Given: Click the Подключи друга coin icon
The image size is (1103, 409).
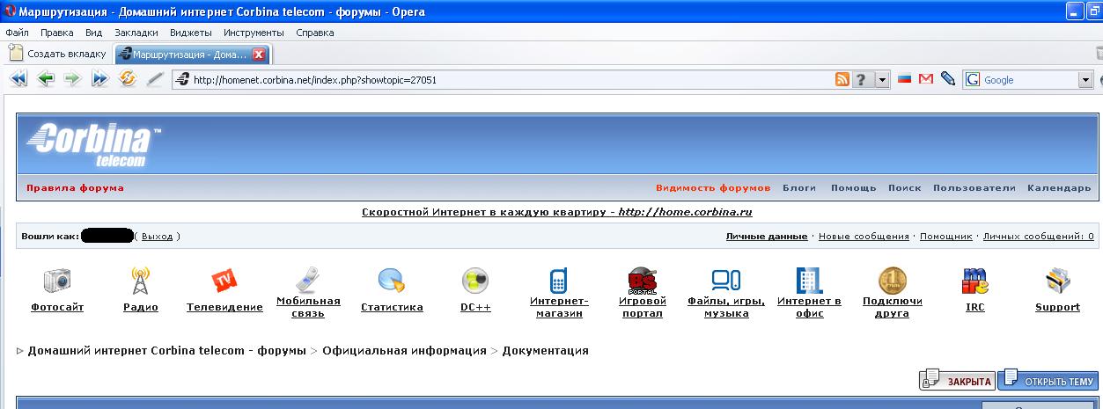Looking at the screenshot, I should [x=893, y=281].
